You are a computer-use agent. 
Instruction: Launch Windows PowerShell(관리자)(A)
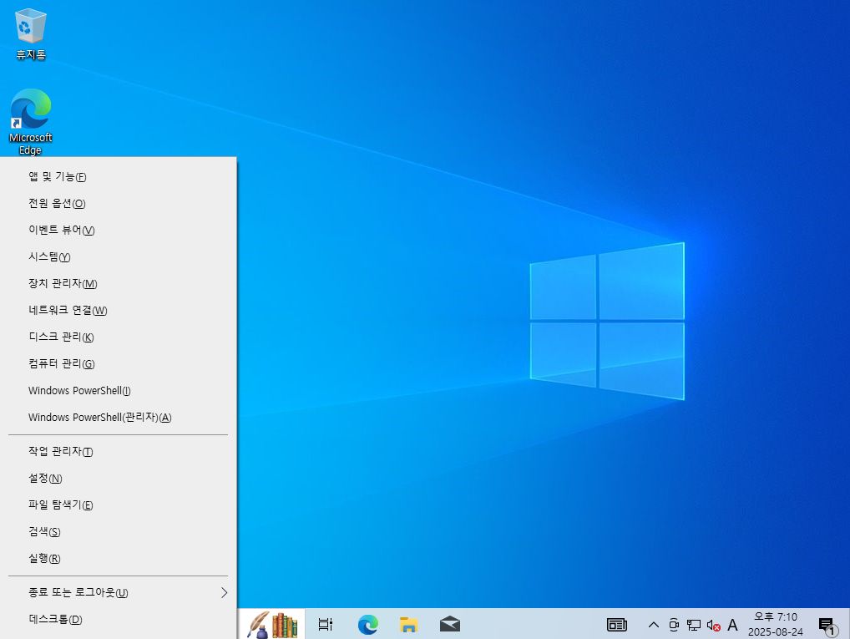click(x=119, y=417)
